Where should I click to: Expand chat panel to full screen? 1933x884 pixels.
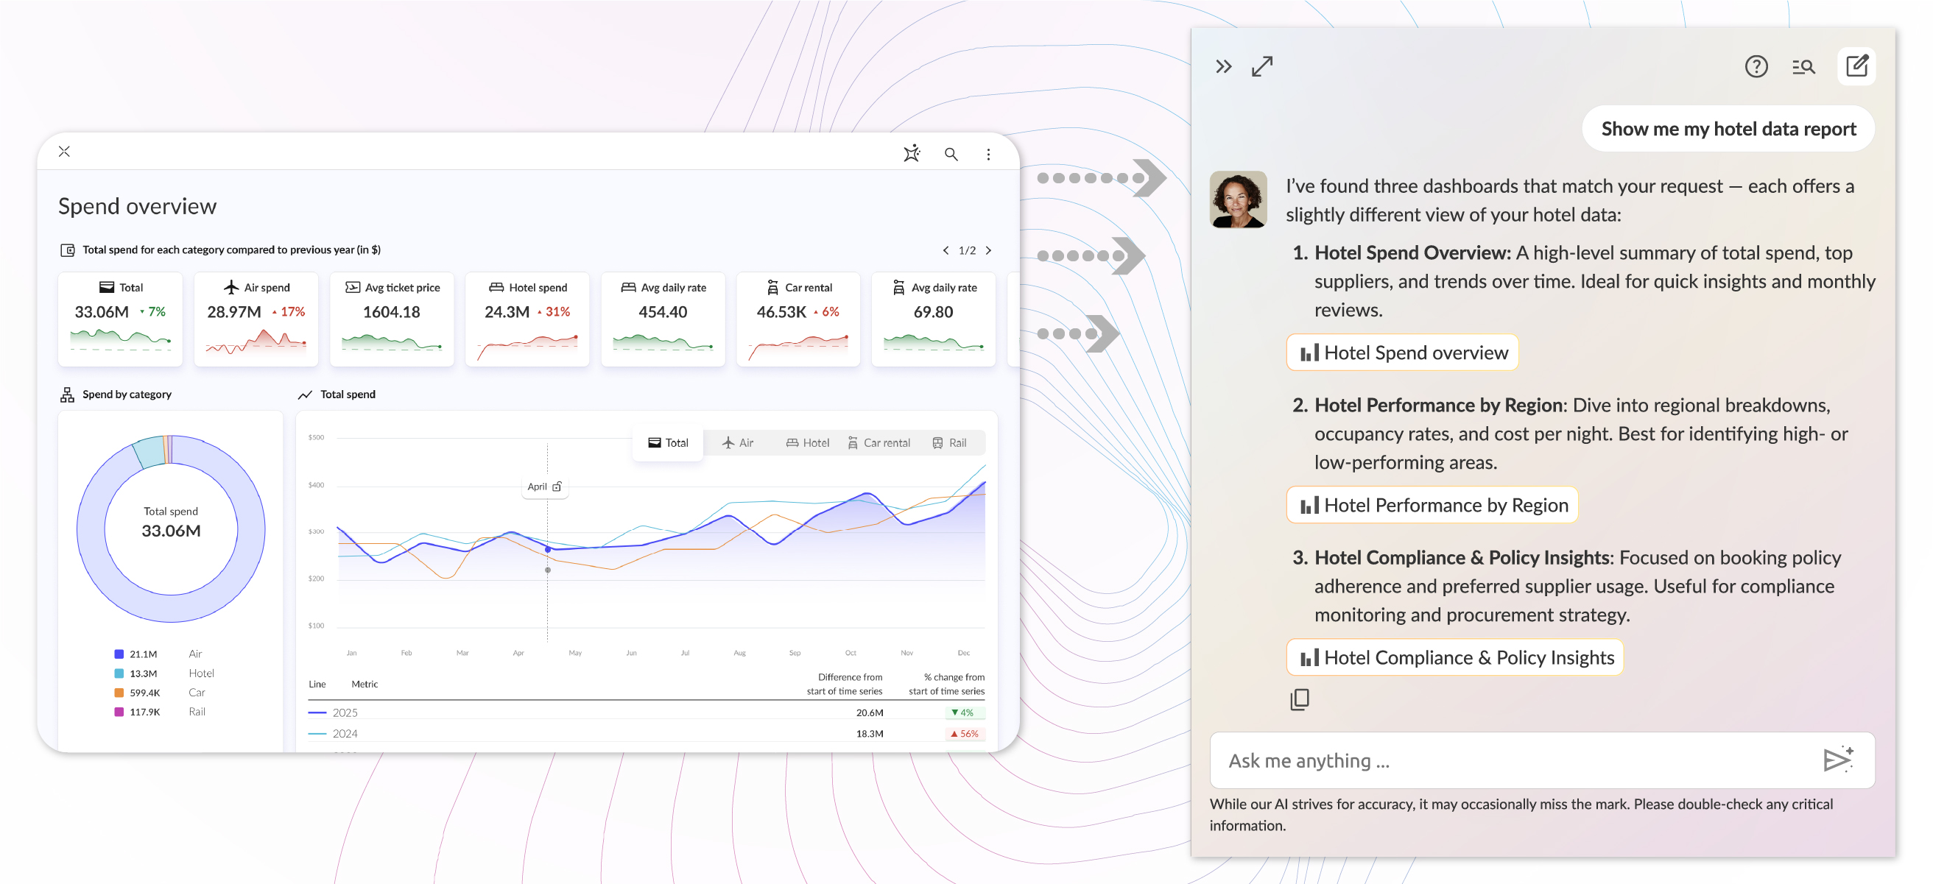1262,67
